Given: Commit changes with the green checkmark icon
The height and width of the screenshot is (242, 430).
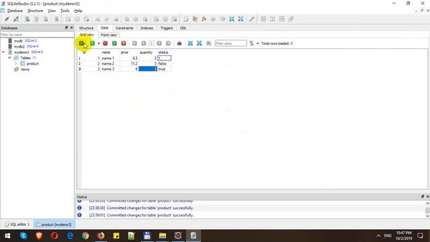Looking at the screenshot, I should tap(114, 43).
